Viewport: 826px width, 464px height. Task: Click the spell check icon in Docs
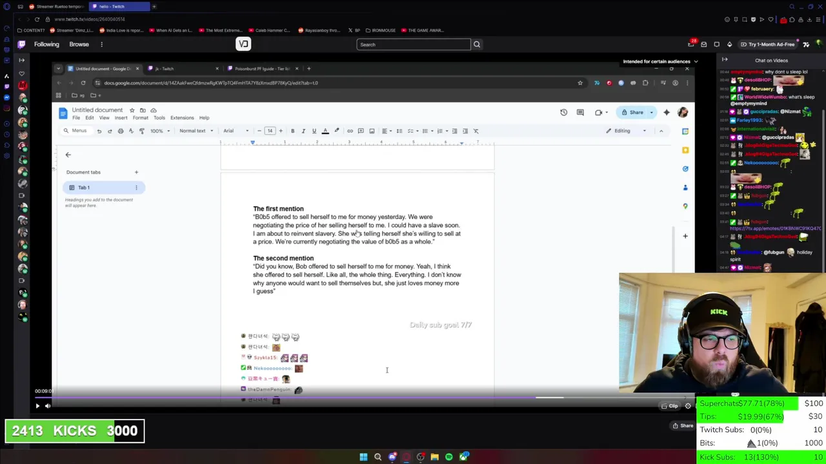(x=131, y=131)
